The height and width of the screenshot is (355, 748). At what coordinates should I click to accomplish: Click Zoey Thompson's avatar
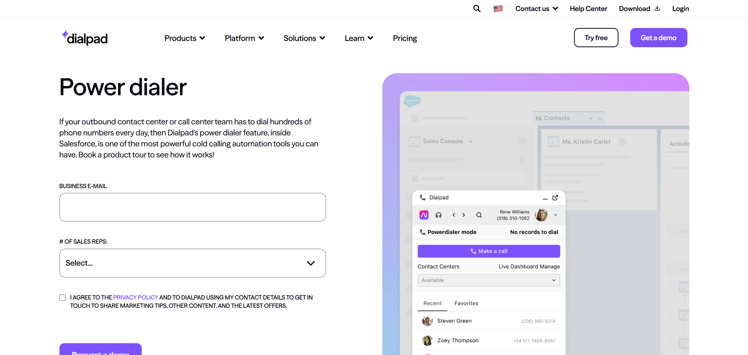tap(428, 340)
